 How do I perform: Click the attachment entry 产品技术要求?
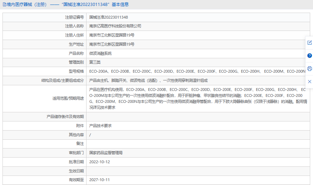click(101, 126)
